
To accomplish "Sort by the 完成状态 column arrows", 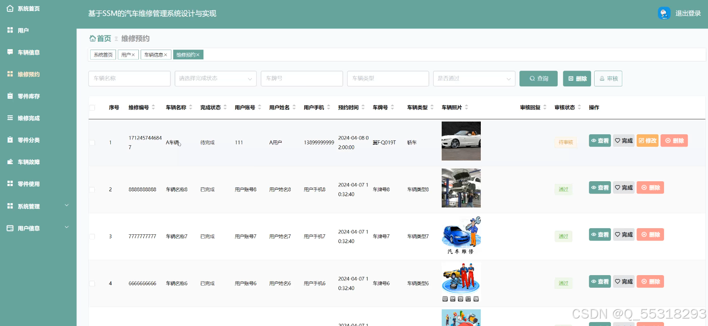I will click(225, 107).
